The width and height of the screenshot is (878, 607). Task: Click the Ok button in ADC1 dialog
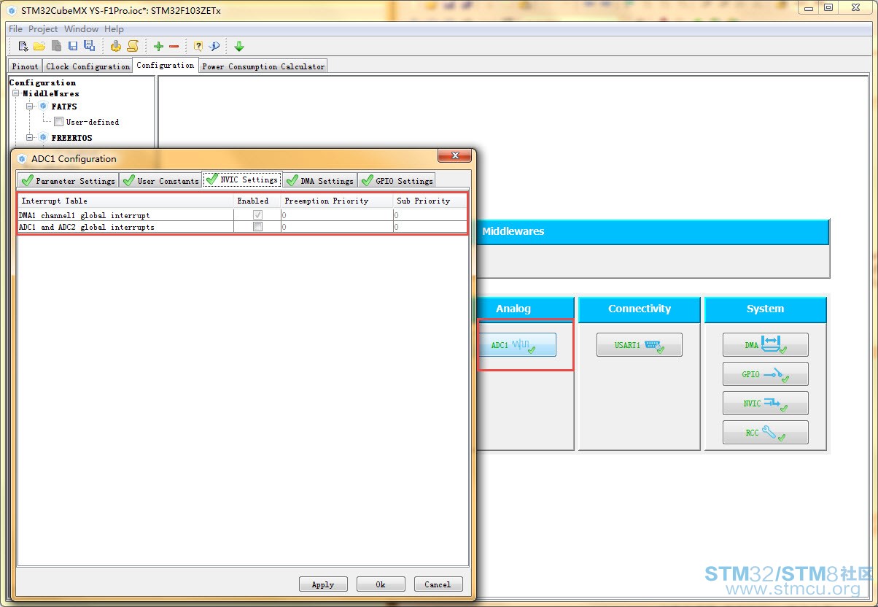(381, 584)
